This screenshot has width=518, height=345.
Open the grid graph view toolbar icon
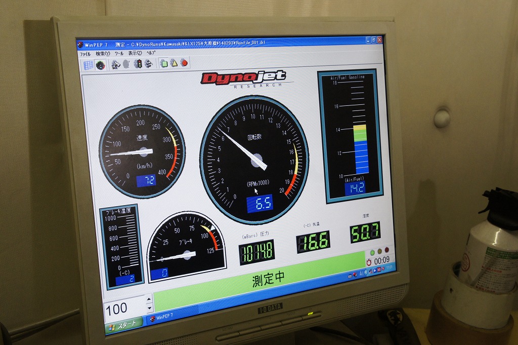point(88,65)
